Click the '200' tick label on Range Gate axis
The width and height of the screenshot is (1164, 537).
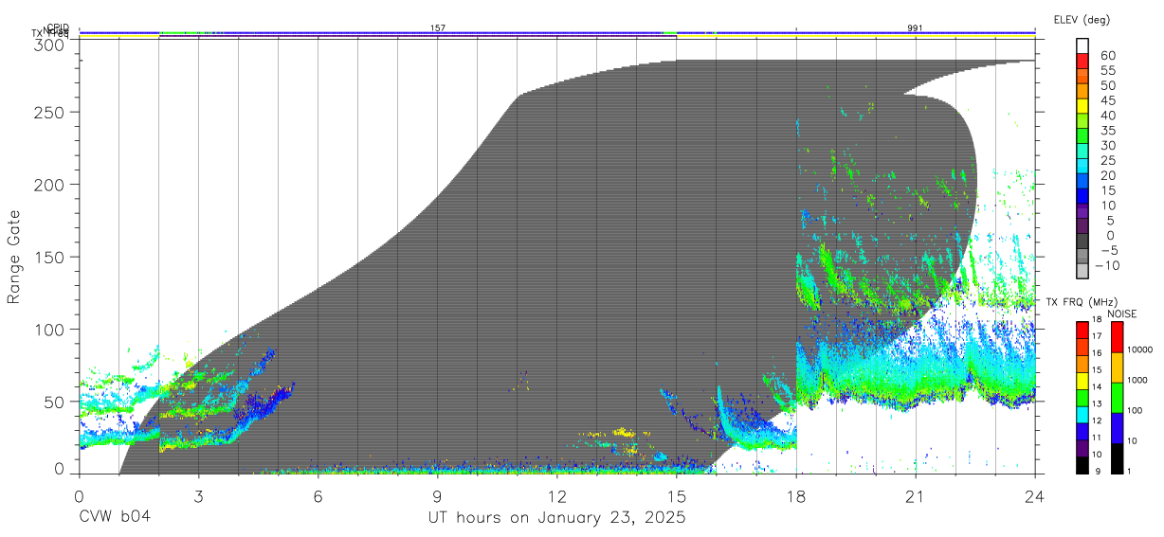tap(49, 184)
